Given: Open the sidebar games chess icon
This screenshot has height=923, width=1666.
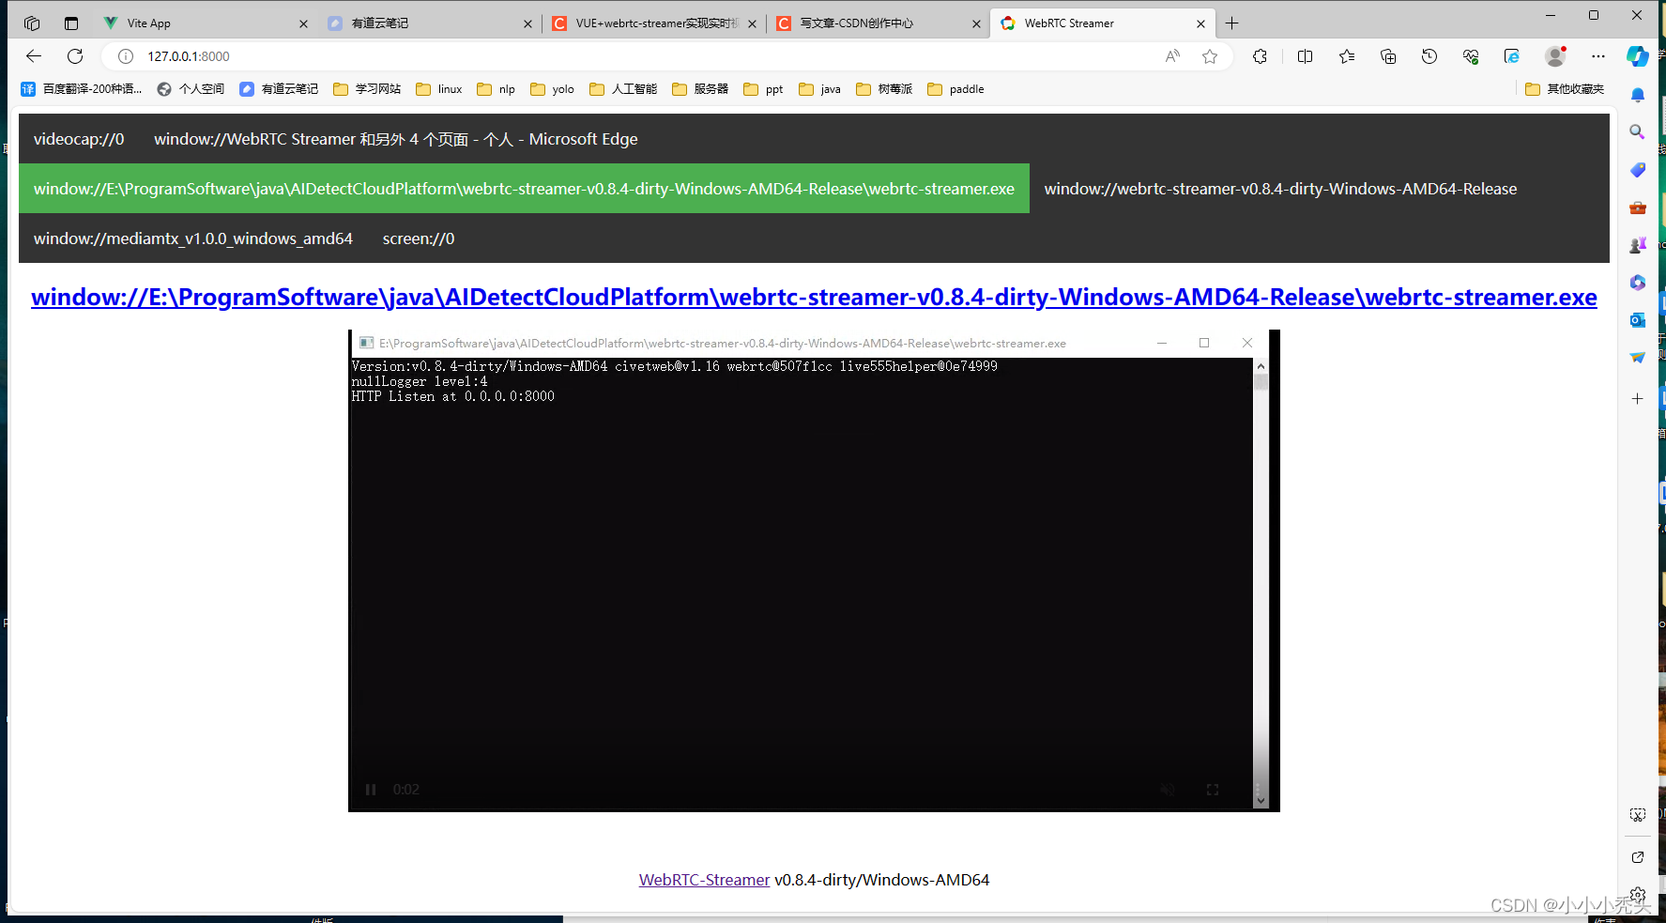Looking at the screenshot, I should [1638, 245].
